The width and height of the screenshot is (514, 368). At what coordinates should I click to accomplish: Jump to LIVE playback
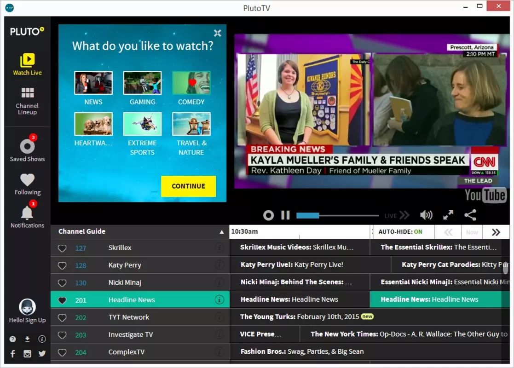(x=397, y=216)
